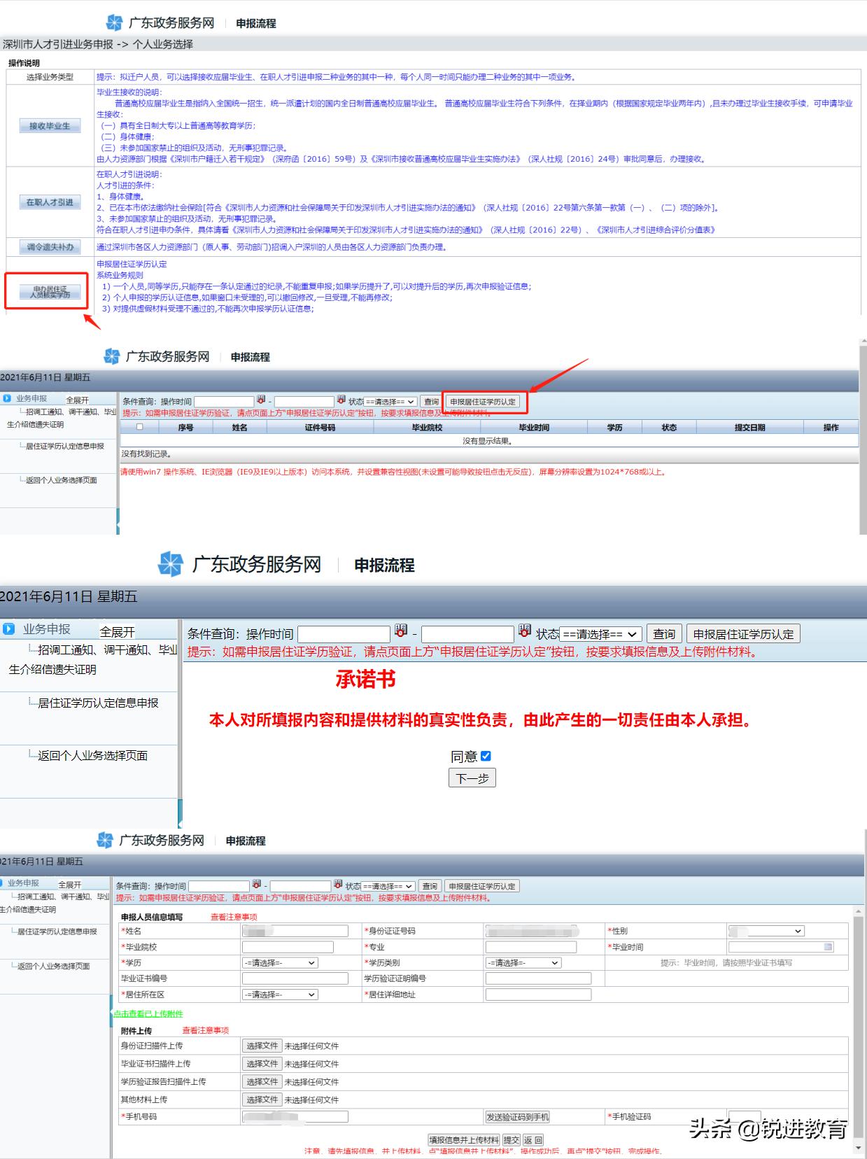The width and height of the screenshot is (867, 1159).
Task: Open the 状态 dropdown on the record list page
Action: click(390, 402)
